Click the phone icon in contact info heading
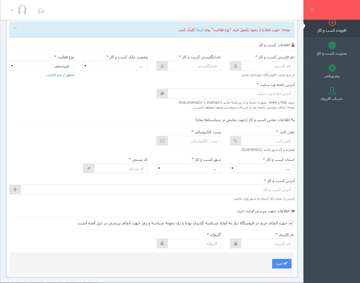Viewport: 360px width, 283px height. coord(293,120)
